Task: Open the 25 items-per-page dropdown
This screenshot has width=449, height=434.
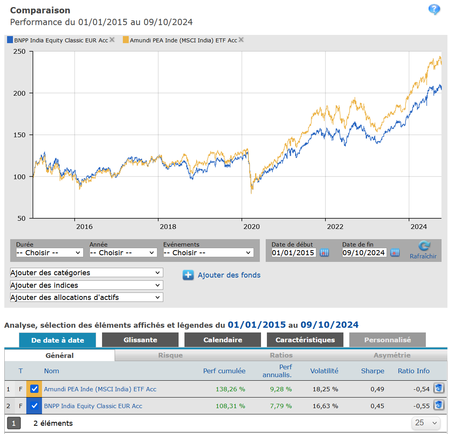Action: coord(426,423)
